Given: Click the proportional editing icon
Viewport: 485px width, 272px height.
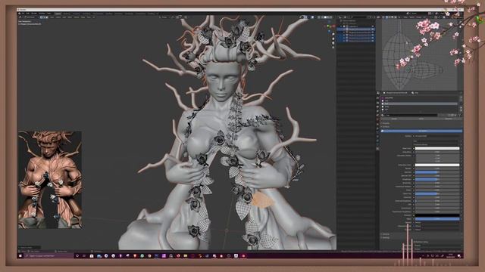Looking at the screenshot, I should pyautogui.click(x=186, y=17).
